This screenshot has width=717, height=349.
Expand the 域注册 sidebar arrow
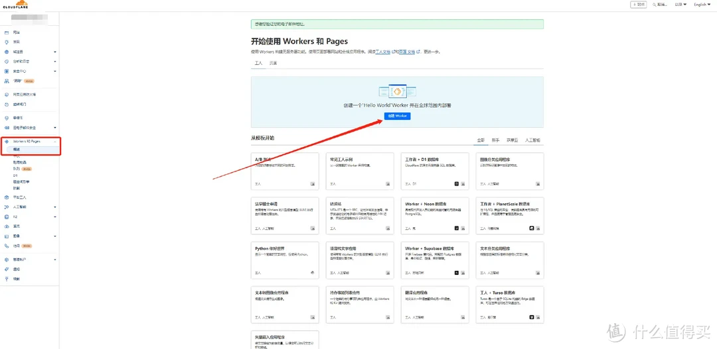tap(55, 52)
